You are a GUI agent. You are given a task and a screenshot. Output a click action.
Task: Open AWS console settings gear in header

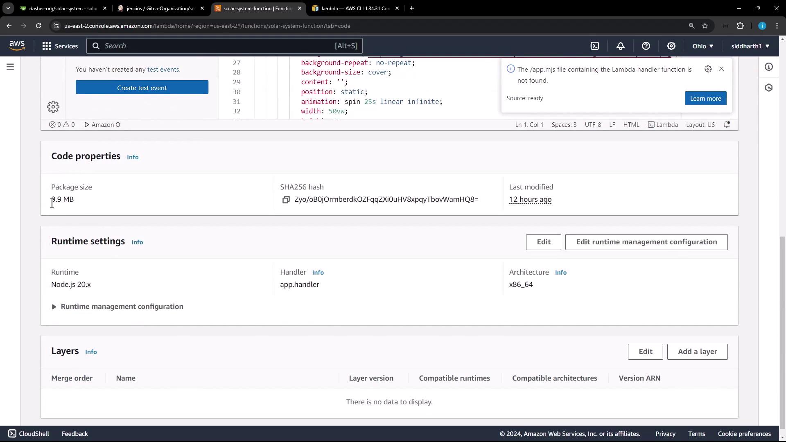(671, 46)
